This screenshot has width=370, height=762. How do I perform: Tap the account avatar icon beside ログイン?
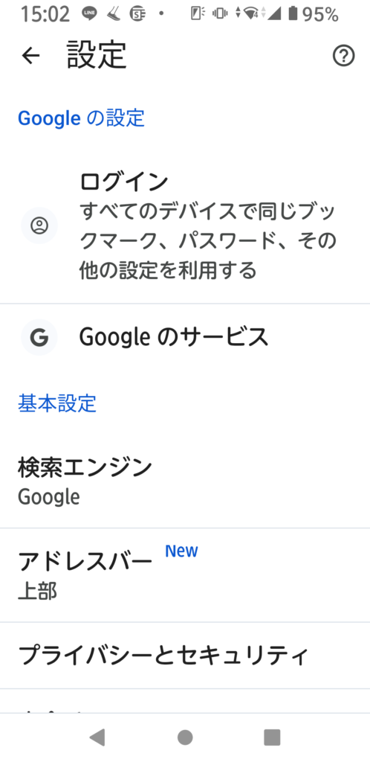click(x=39, y=225)
